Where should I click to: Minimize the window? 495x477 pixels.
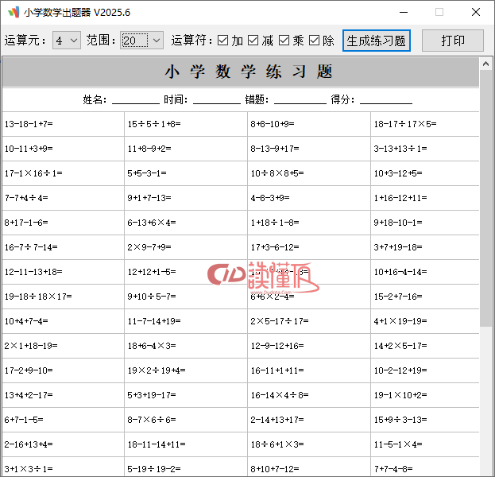point(404,12)
